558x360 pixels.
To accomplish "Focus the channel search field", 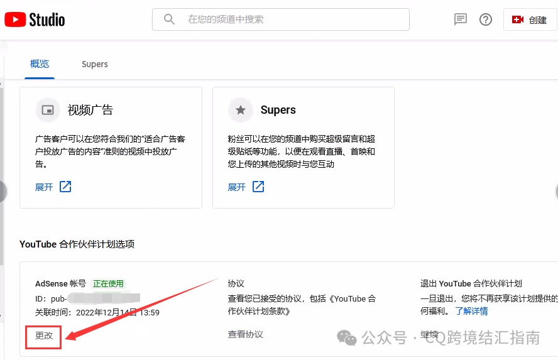I will [281, 19].
